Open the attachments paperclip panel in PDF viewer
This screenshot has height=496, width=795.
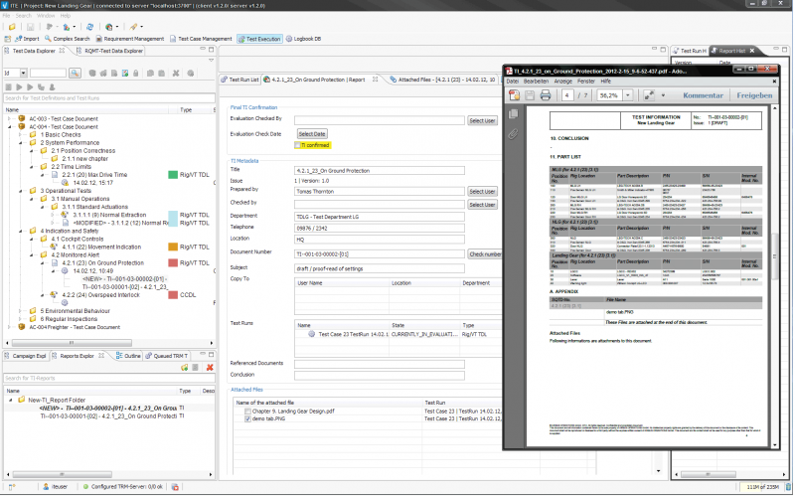(513, 134)
